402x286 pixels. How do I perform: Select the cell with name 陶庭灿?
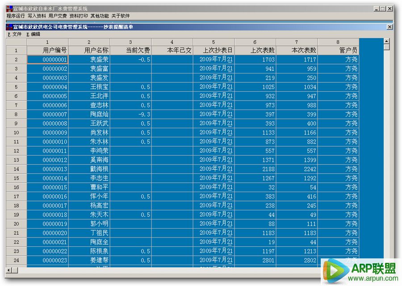pyautogui.click(x=89, y=114)
